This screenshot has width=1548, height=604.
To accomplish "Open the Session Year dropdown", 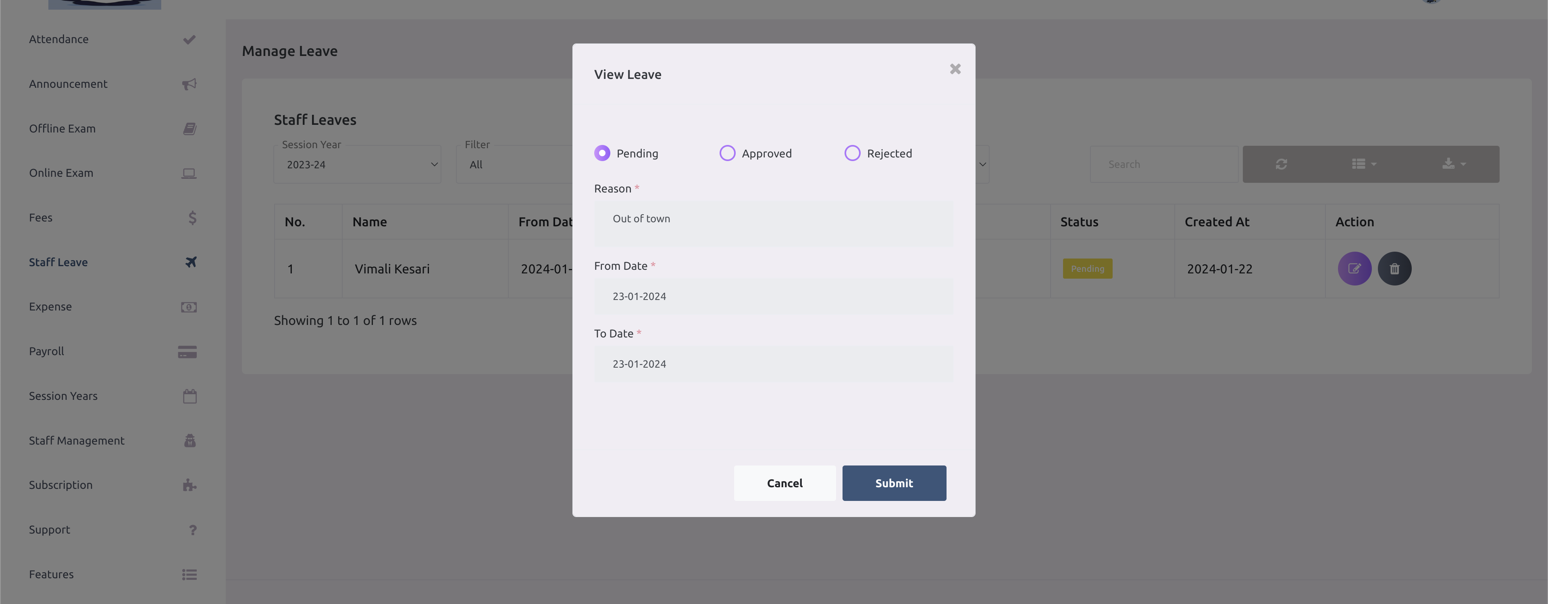I will (x=357, y=164).
